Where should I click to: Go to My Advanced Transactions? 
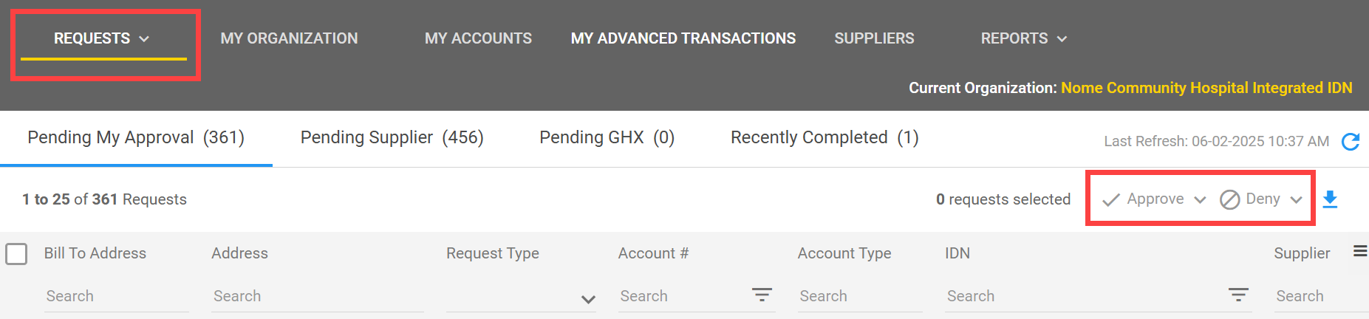pyautogui.click(x=683, y=38)
